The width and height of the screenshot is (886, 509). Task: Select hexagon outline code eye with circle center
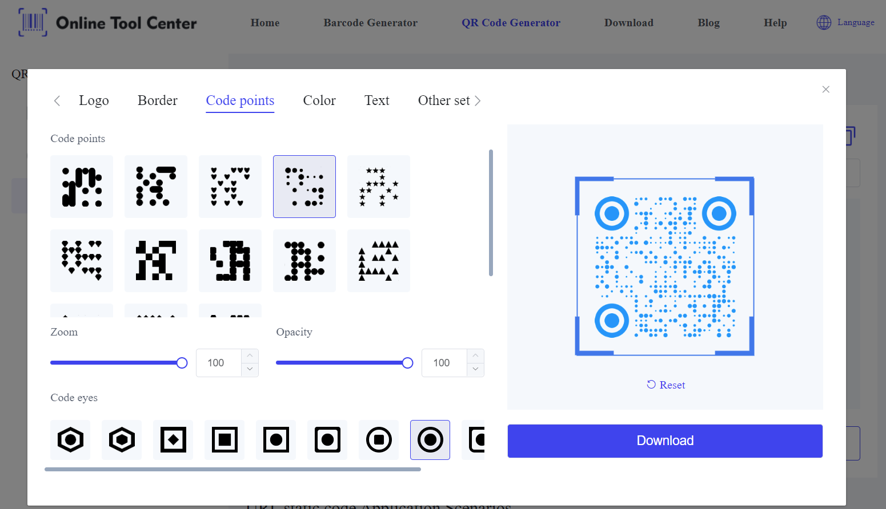tap(70, 440)
